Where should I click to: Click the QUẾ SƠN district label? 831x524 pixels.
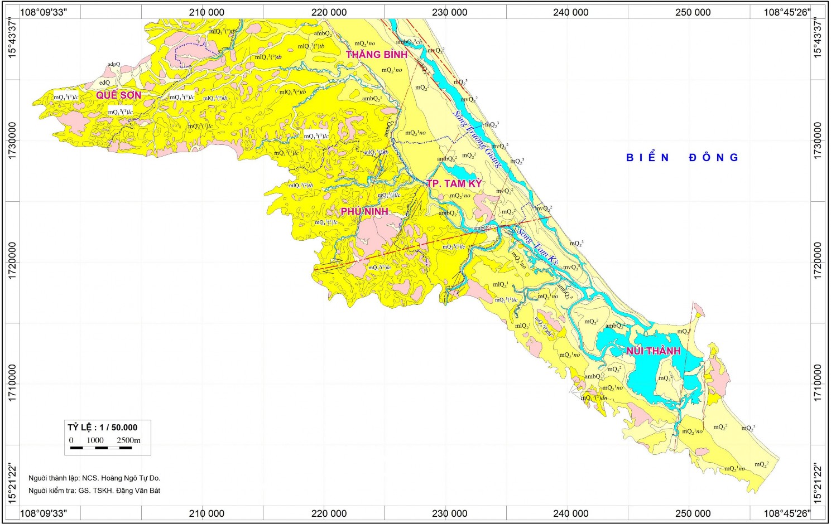pos(118,95)
